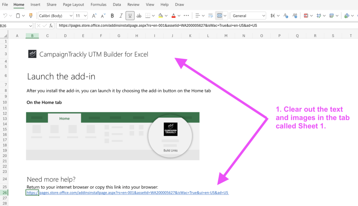Click the Merge & Center icon
The image size is (358, 206).
(220, 16)
